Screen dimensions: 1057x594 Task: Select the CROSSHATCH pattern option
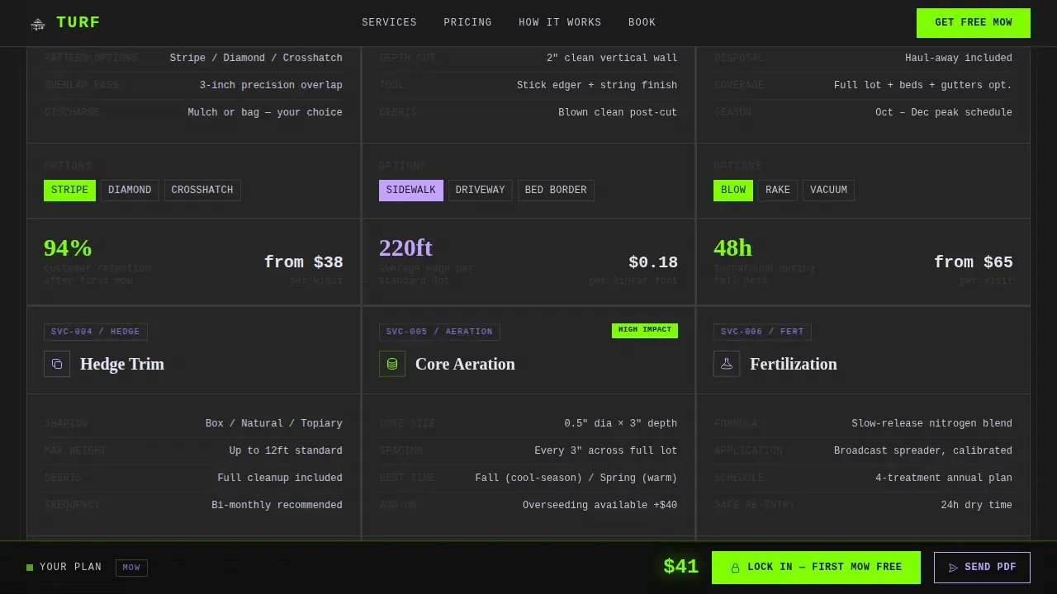pyautogui.click(x=202, y=191)
